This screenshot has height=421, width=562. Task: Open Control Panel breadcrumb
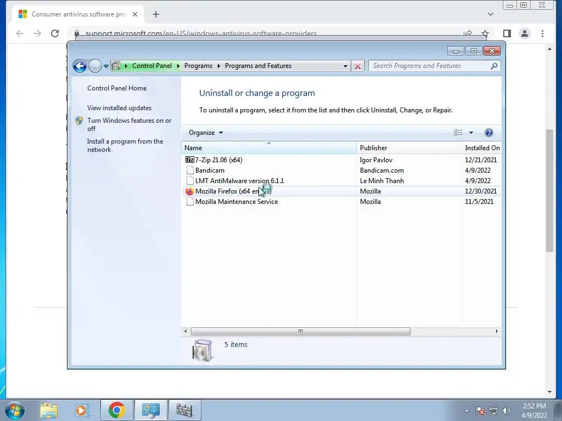point(152,66)
